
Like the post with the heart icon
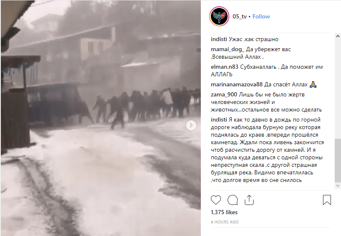(216, 200)
